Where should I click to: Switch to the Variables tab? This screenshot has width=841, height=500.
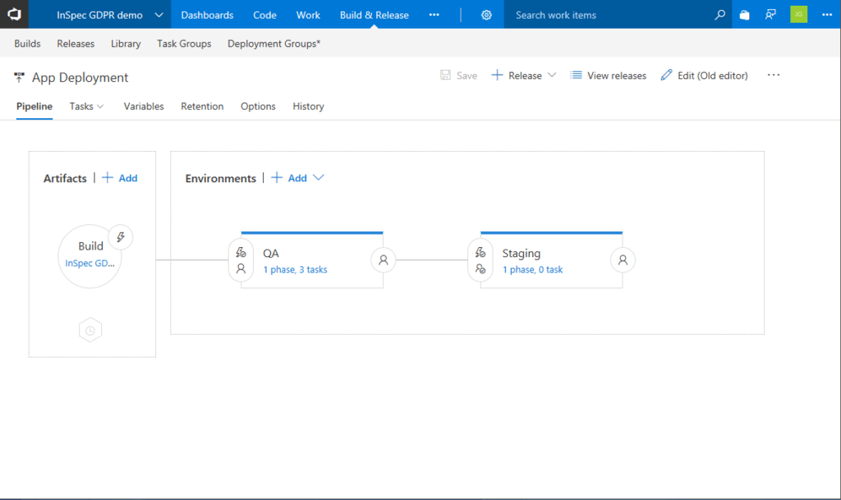point(144,107)
